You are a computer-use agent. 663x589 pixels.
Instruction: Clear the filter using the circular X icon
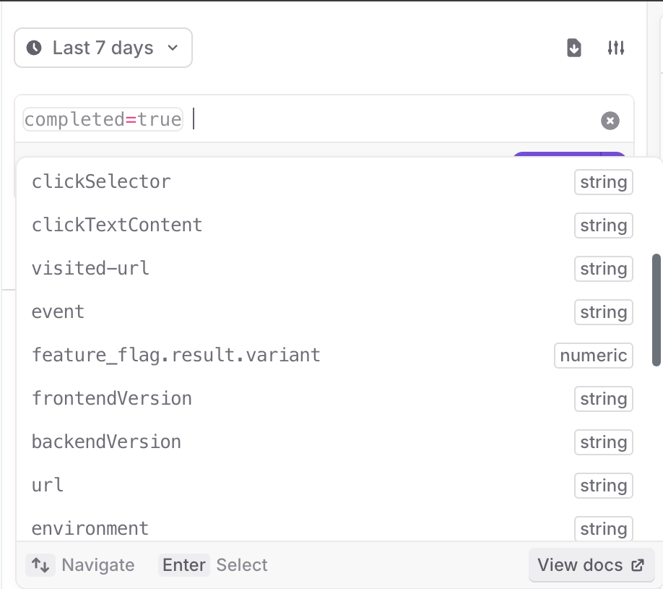tap(610, 121)
